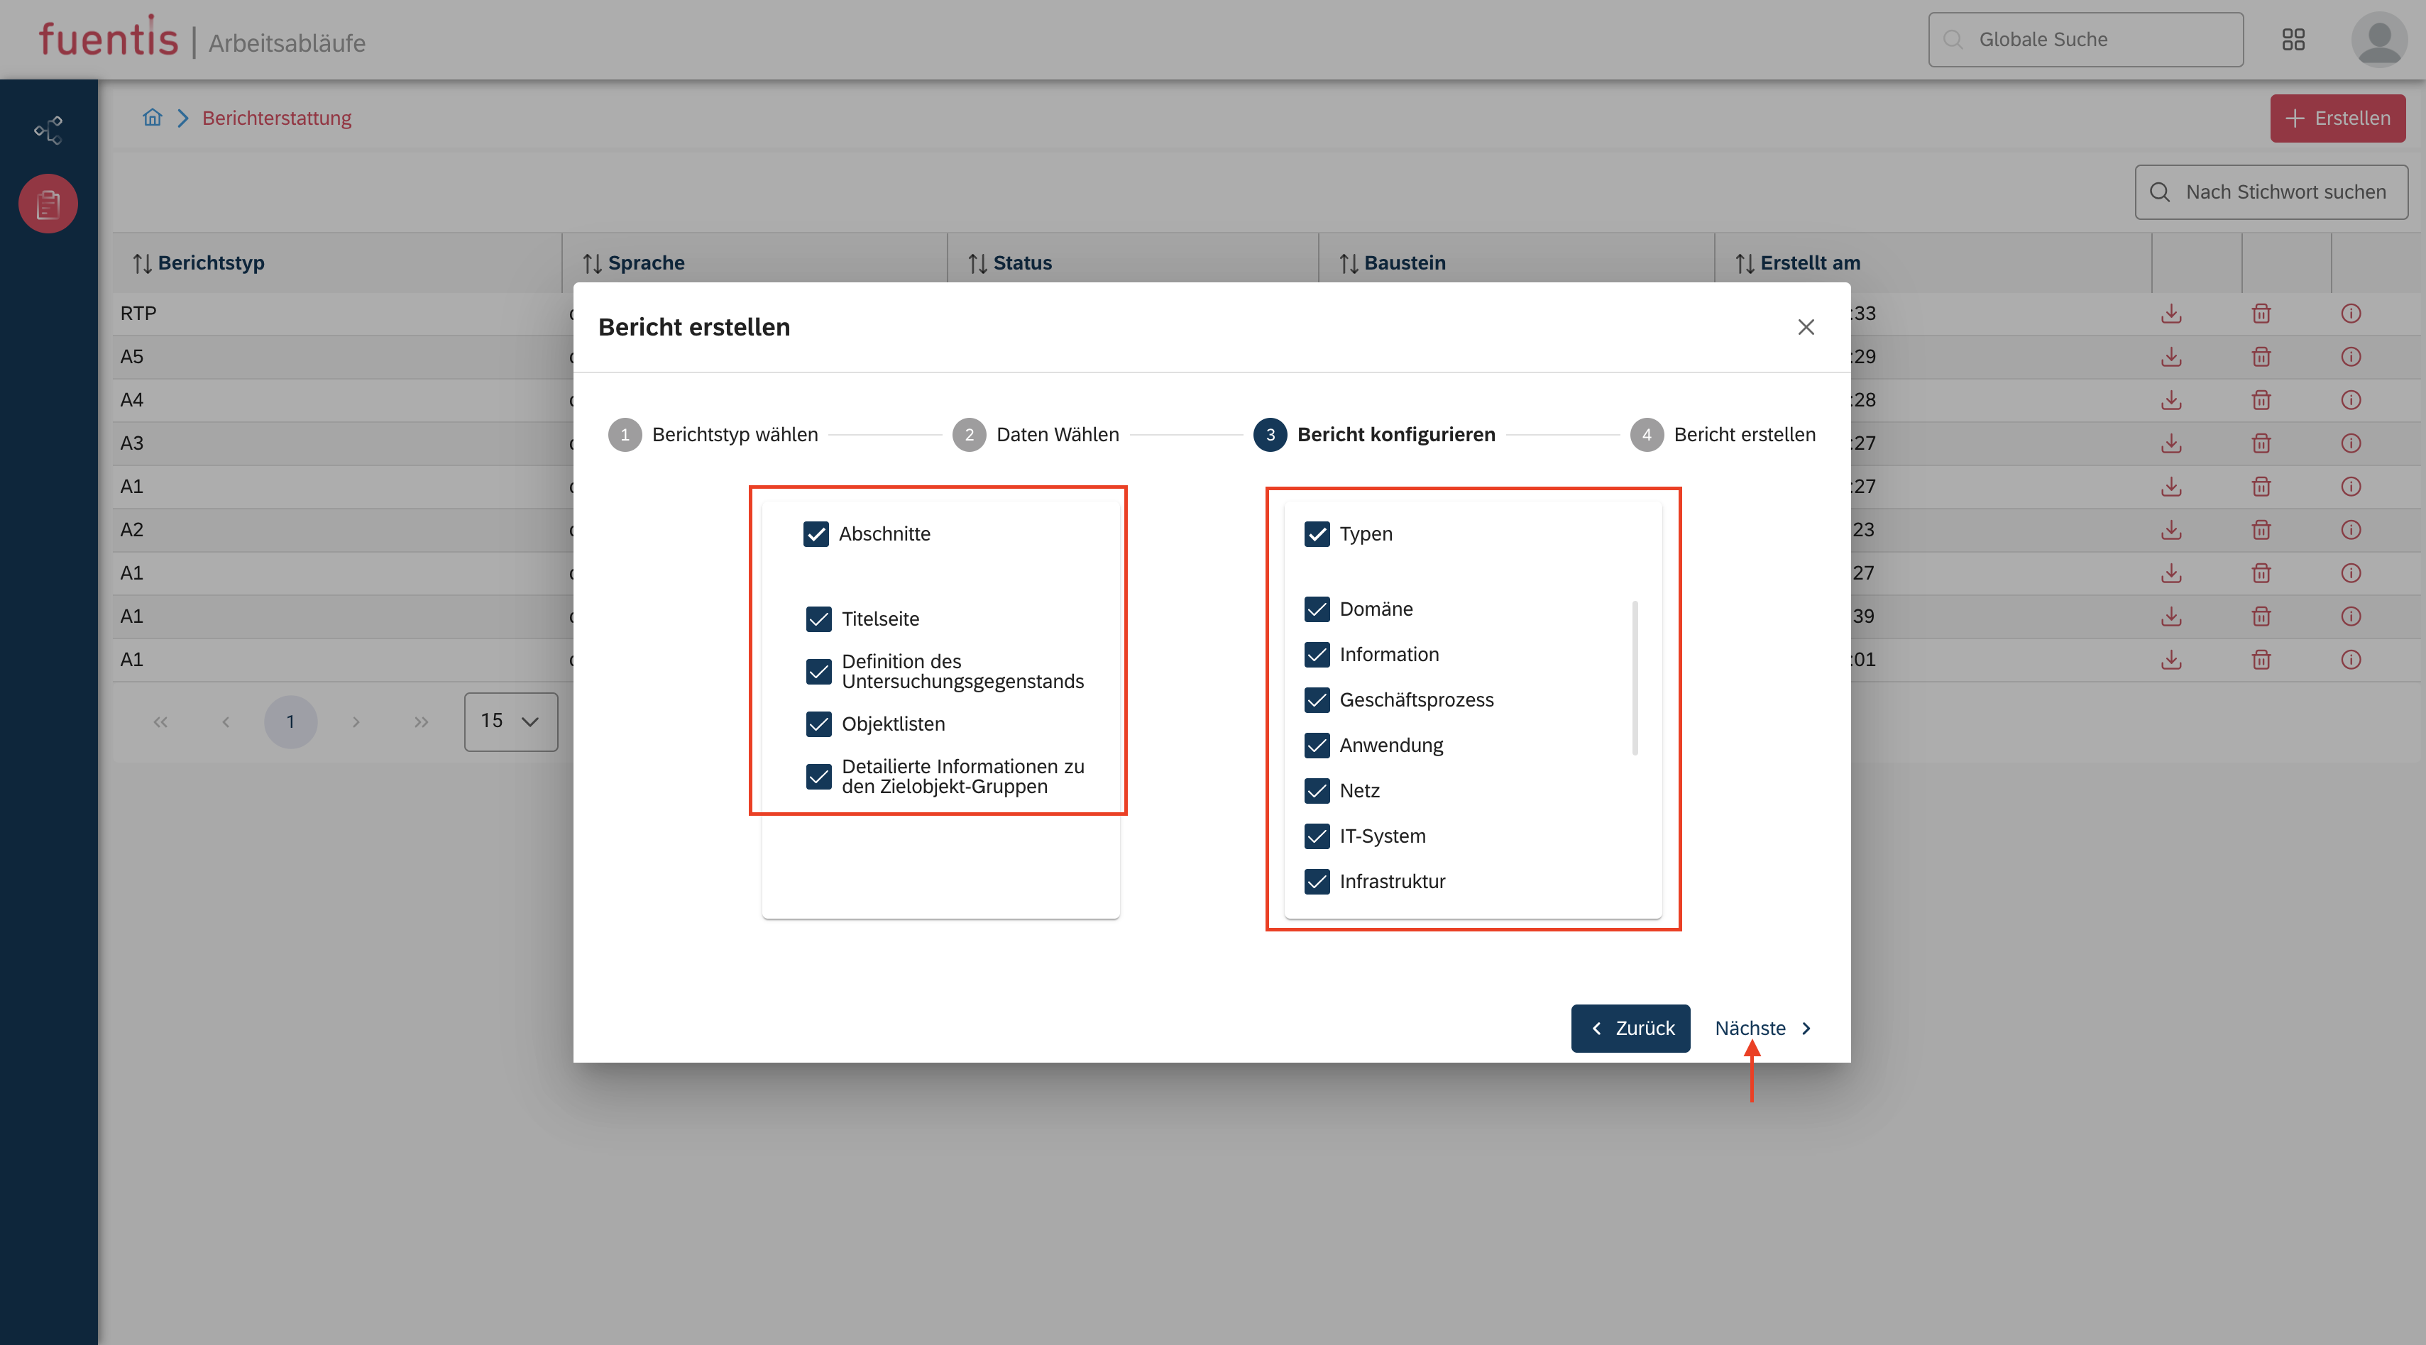Uncheck the Titelseite checkbox
The width and height of the screenshot is (2426, 1345).
click(818, 619)
